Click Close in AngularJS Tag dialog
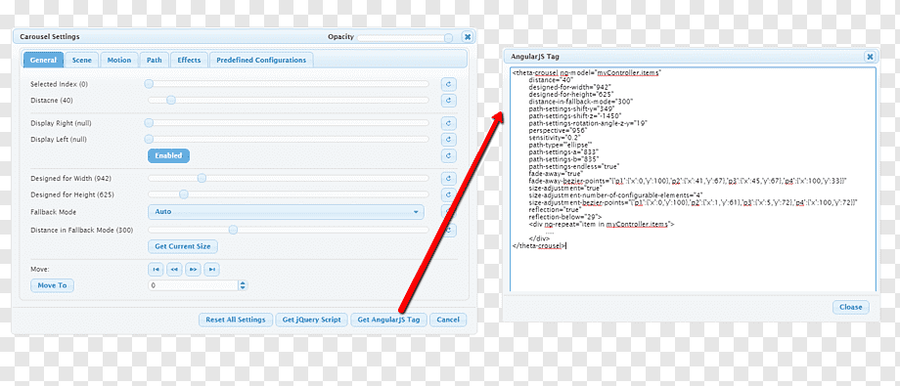This screenshot has height=386, width=900. 851,307
